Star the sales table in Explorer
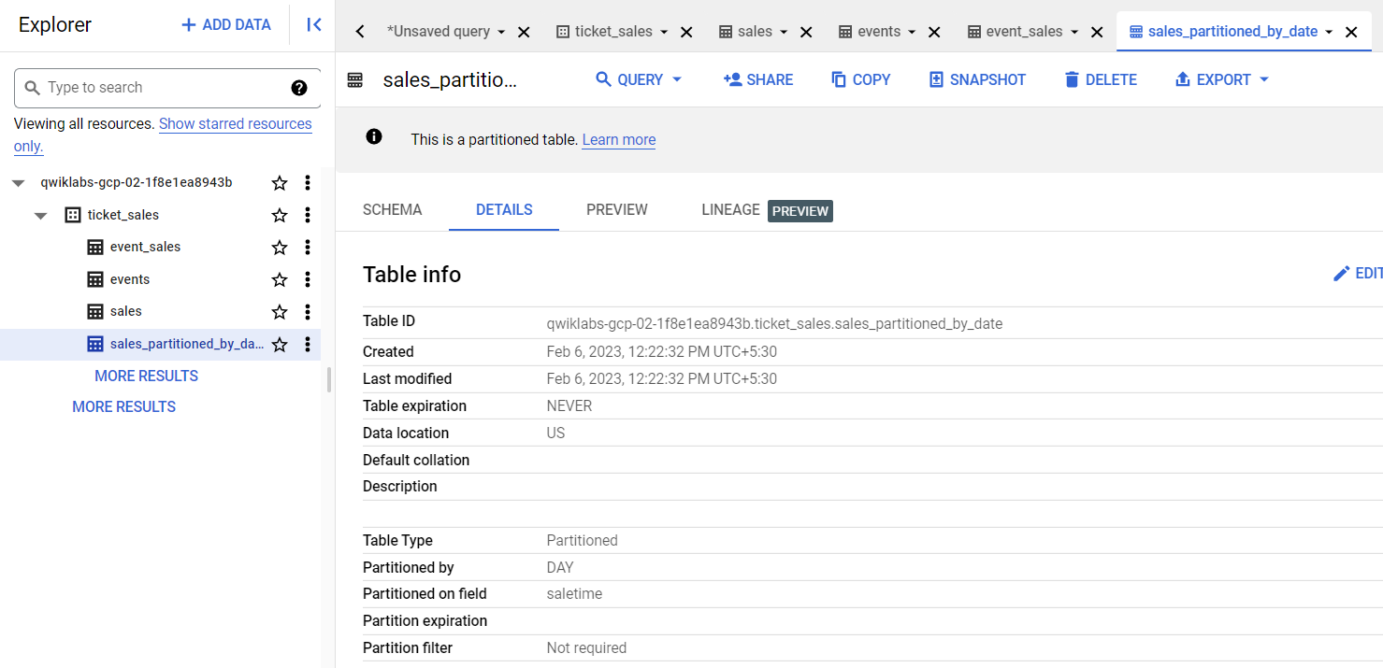 pos(279,312)
